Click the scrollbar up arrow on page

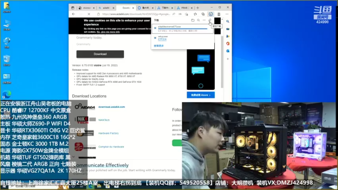[x=222, y=19]
